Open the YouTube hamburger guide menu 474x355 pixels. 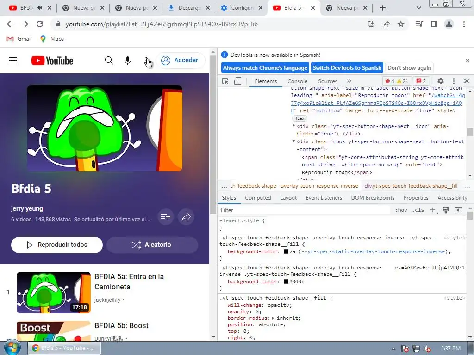(12, 61)
